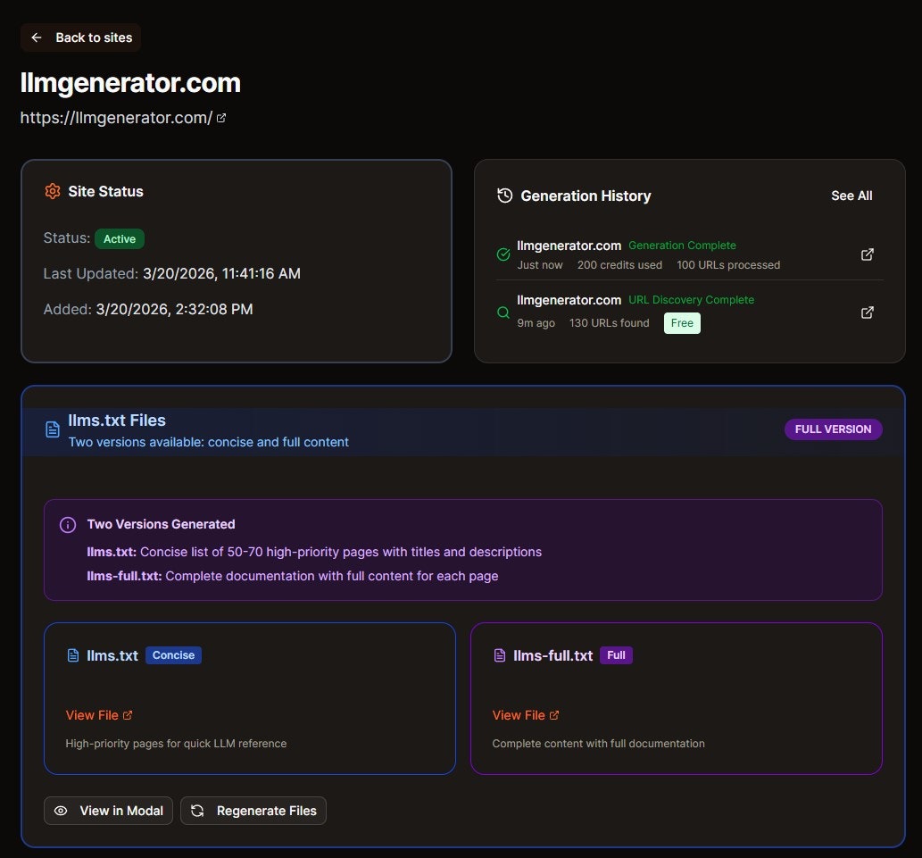Click Back to sites
Image resolution: width=922 pixels, height=858 pixels.
[x=80, y=37]
